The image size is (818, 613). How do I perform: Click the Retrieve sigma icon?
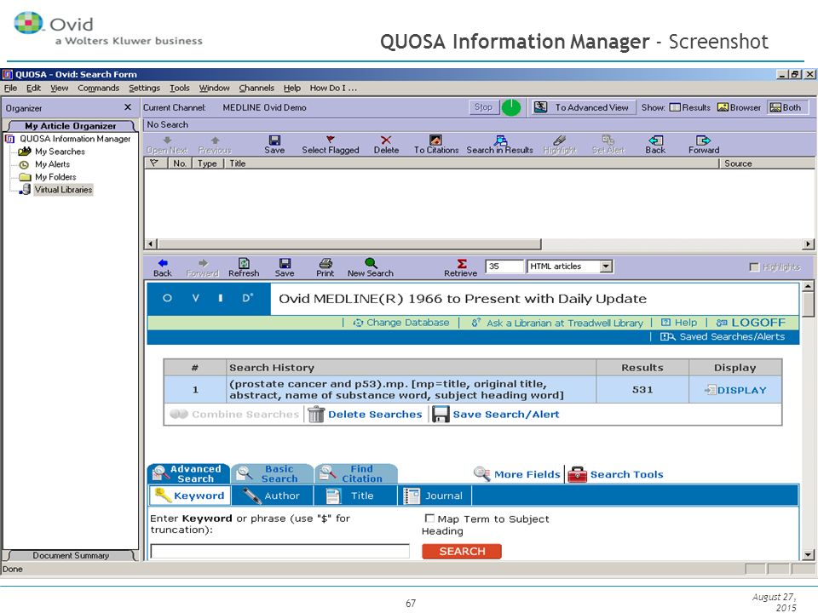click(461, 264)
